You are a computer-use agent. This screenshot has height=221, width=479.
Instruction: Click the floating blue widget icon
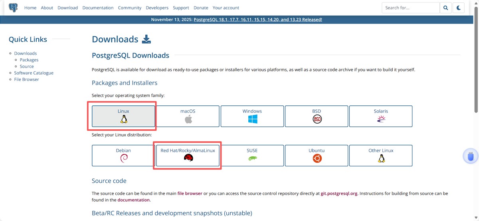(471, 156)
